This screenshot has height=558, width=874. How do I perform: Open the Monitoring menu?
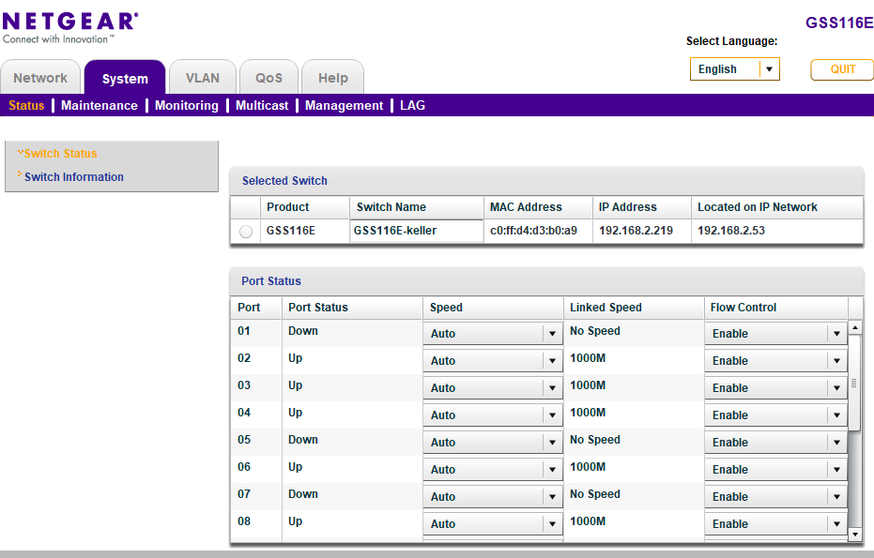[x=186, y=105]
